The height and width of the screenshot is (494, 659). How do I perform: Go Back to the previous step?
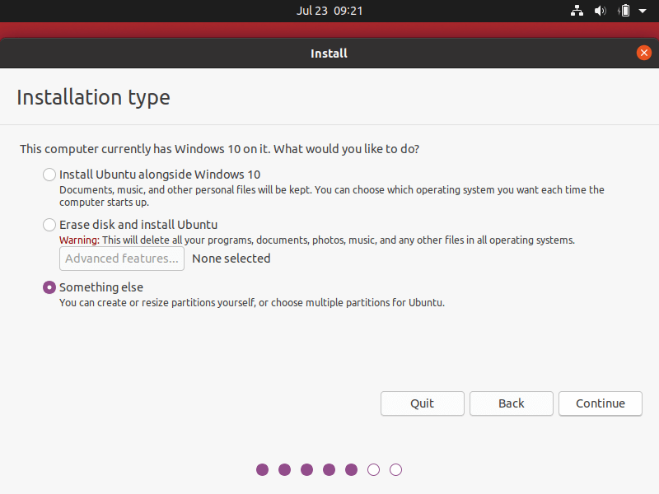point(511,403)
